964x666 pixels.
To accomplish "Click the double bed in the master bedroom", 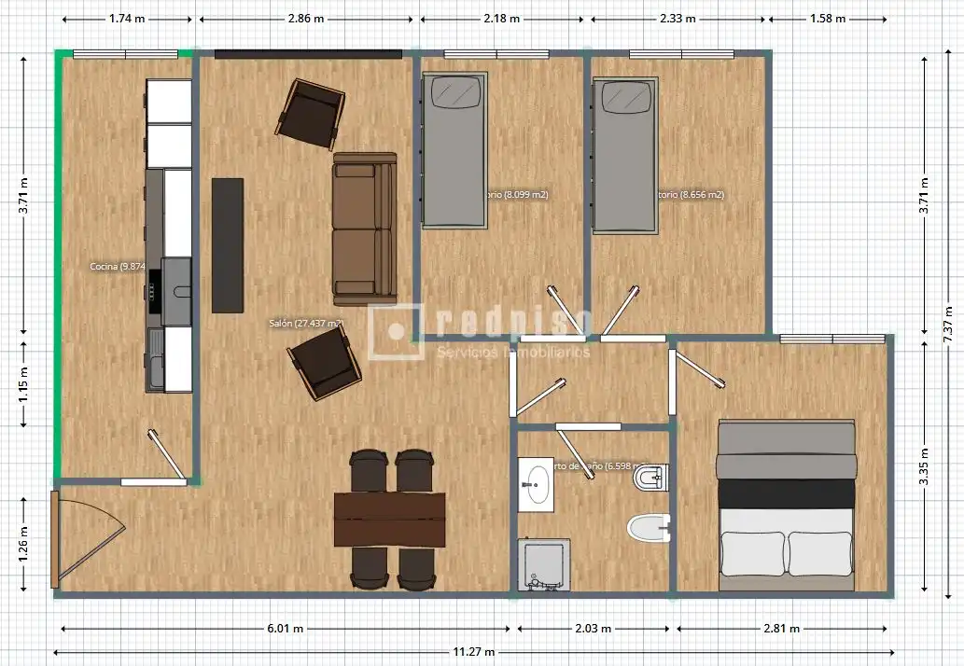I will click(787, 505).
